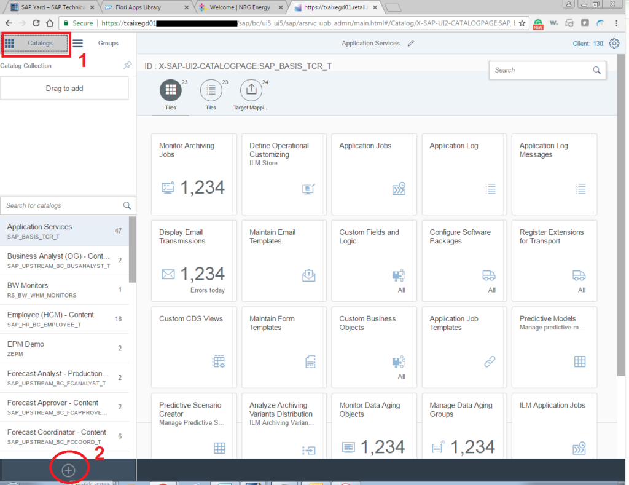Go to the browser home page
629x485 pixels.
click(50, 23)
